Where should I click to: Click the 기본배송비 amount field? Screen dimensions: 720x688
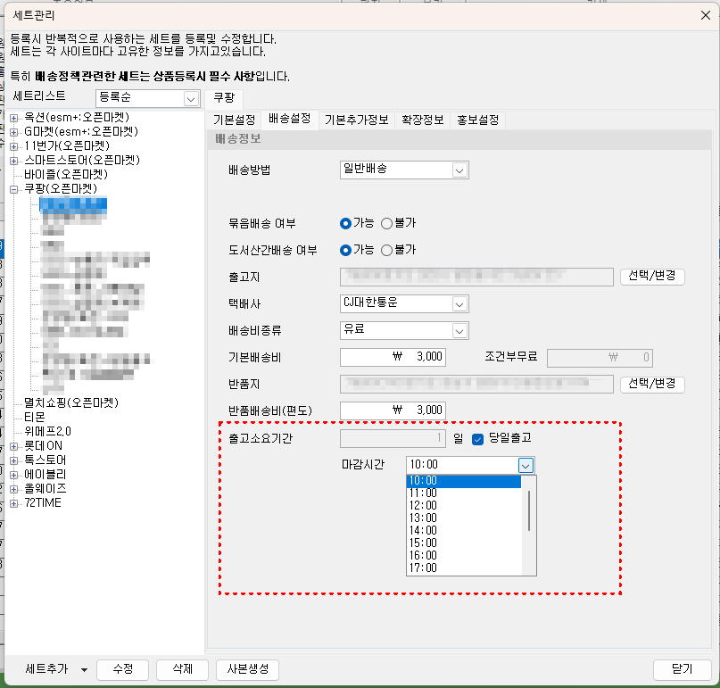click(393, 358)
